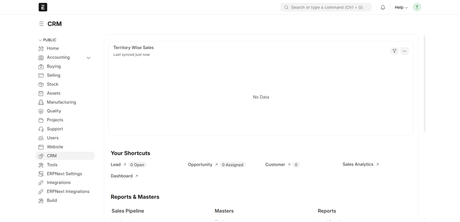Open the notifications bell

(383, 7)
